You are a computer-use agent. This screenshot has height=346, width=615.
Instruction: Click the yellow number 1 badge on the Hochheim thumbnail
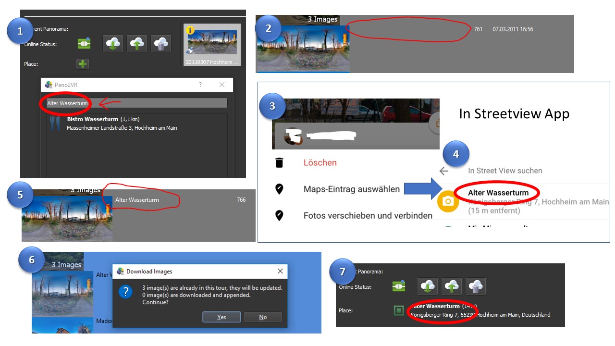click(x=190, y=30)
